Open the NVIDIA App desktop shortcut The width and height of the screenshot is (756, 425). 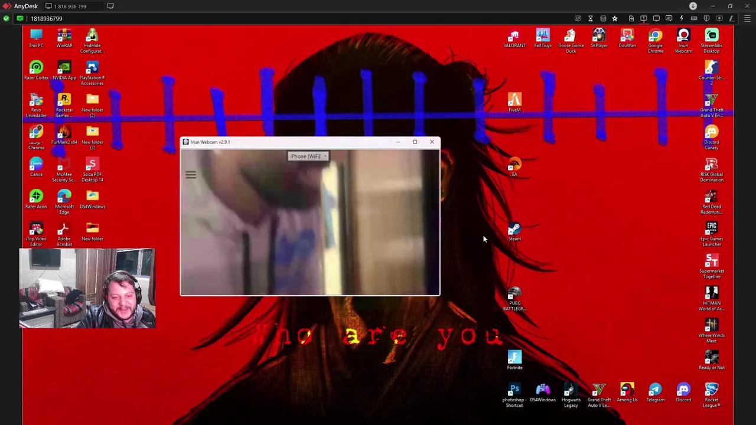[64, 70]
